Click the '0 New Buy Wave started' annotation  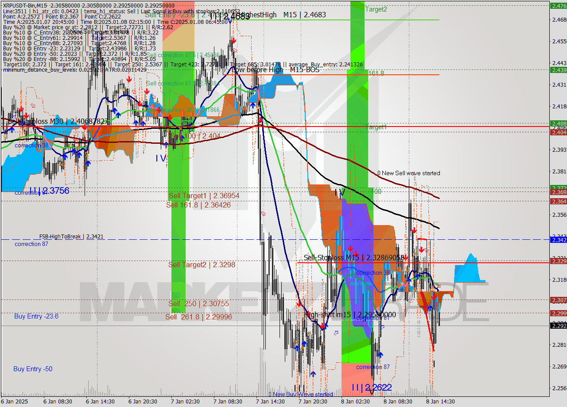click(301, 394)
